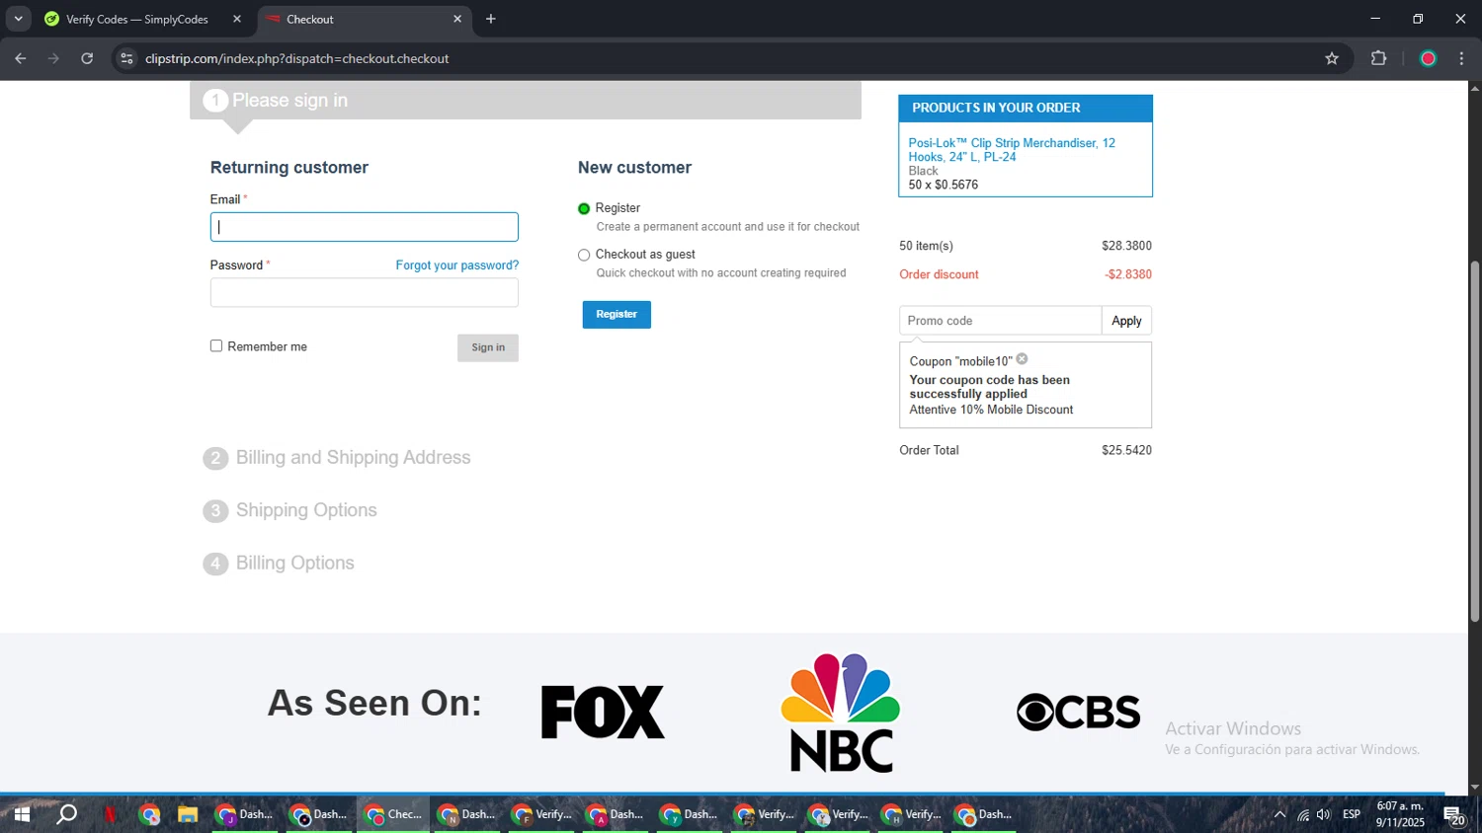1482x833 pixels.
Task: Click the Billing Options step heading
Action: (294, 563)
